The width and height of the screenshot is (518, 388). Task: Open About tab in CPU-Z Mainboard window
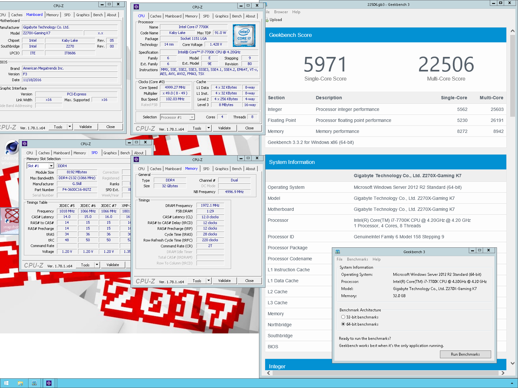[x=111, y=15]
